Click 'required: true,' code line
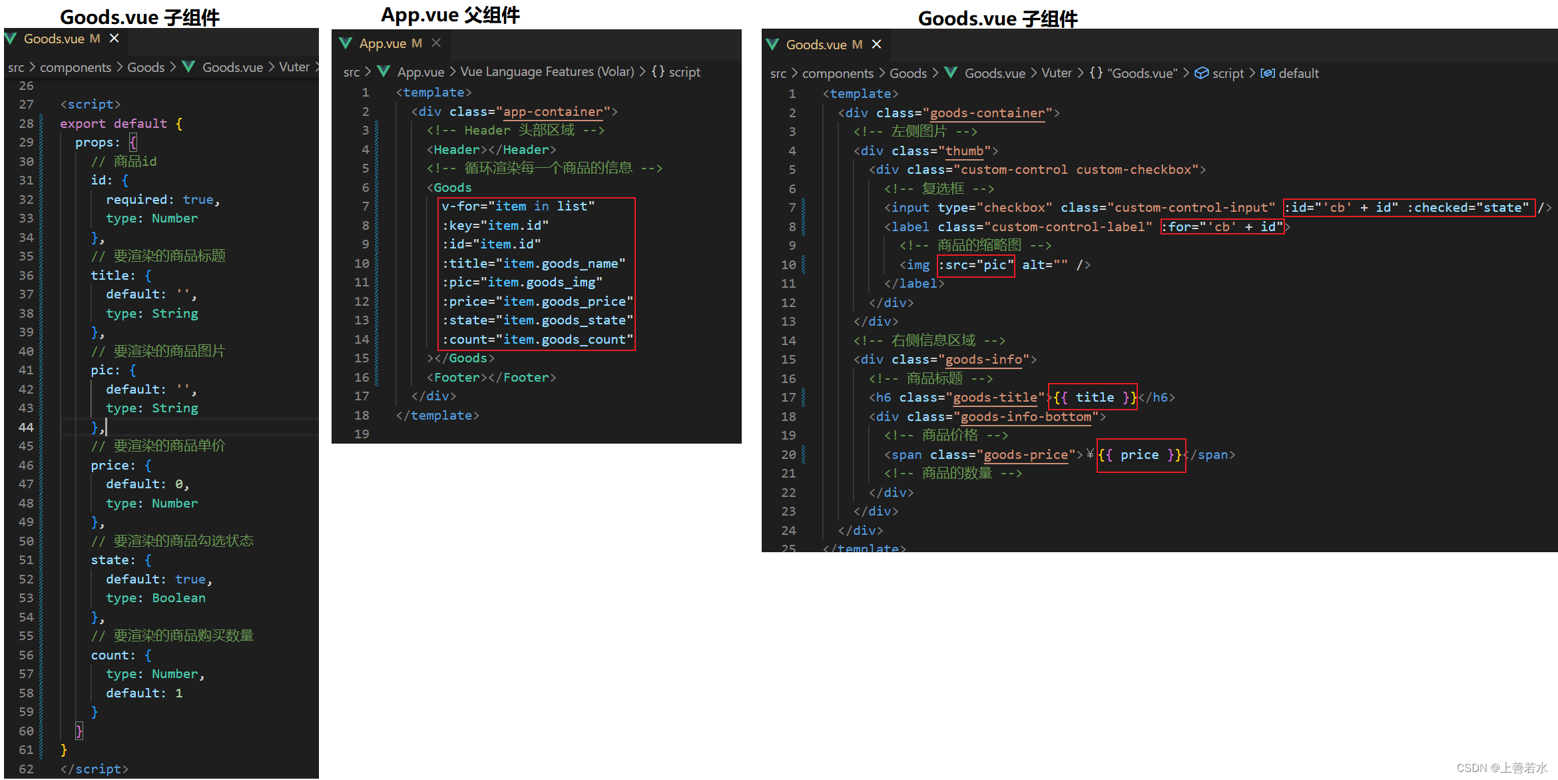Screen dimensions: 1558x780 163,199
